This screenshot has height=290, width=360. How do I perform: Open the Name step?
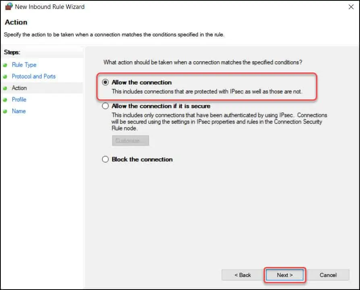point(19,111)
